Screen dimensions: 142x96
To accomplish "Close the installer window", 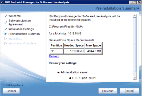I will coord(139,2).
